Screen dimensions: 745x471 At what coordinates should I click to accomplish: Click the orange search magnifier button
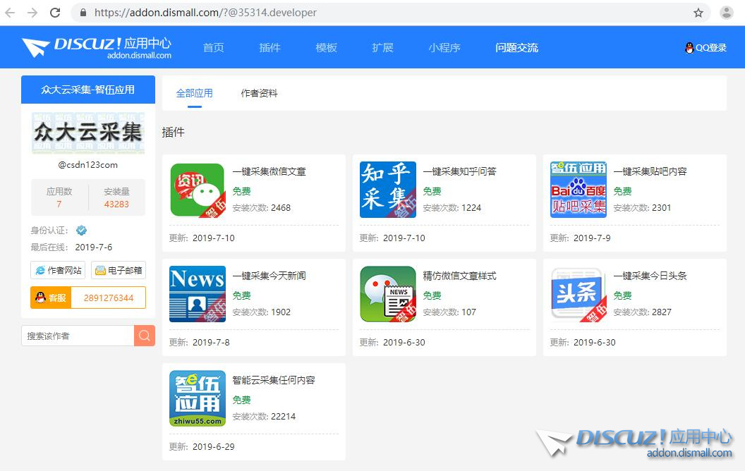[x=145, y=336]
